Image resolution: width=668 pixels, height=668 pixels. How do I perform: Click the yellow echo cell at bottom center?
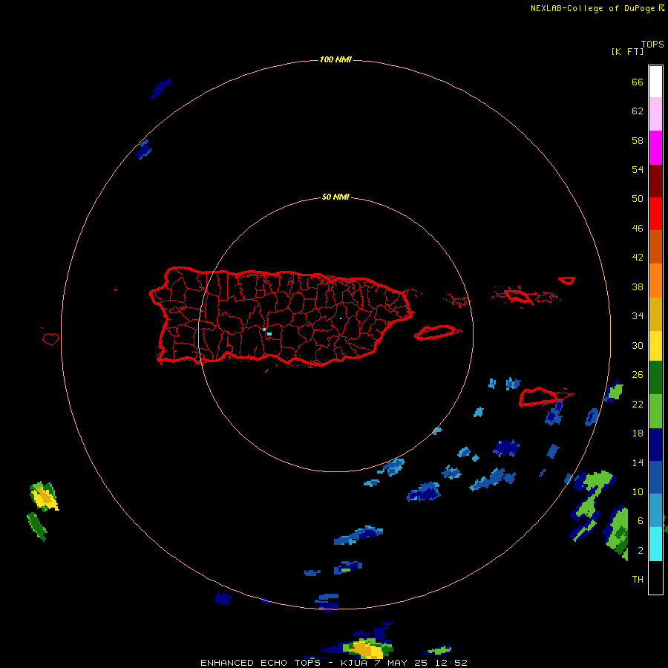[x=367, y=649]
